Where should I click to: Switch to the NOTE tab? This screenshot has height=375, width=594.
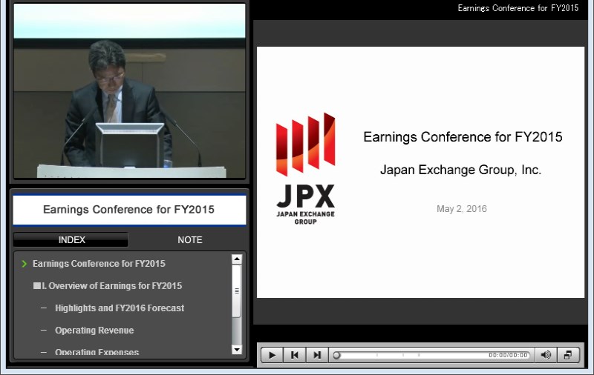(x=190, y=239)
